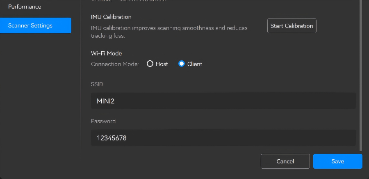This screenshot has height=179, width=369.
Task: Choose the Client connection mode radio button
Action: coord(182,64)
